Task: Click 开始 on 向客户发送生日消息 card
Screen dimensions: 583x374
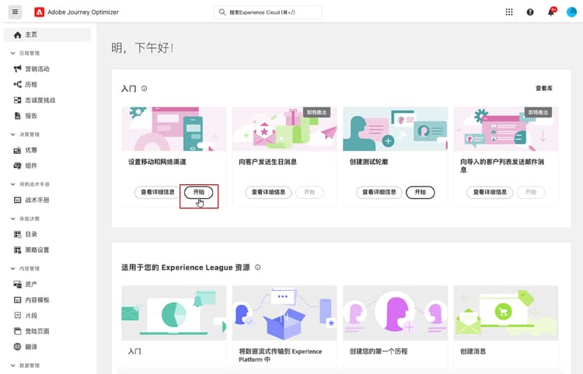Action: click(x=309, y=192)
